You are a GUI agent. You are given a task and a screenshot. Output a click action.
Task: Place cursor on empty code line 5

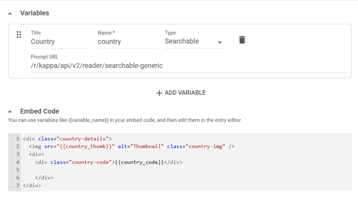[x=110, y=170]
